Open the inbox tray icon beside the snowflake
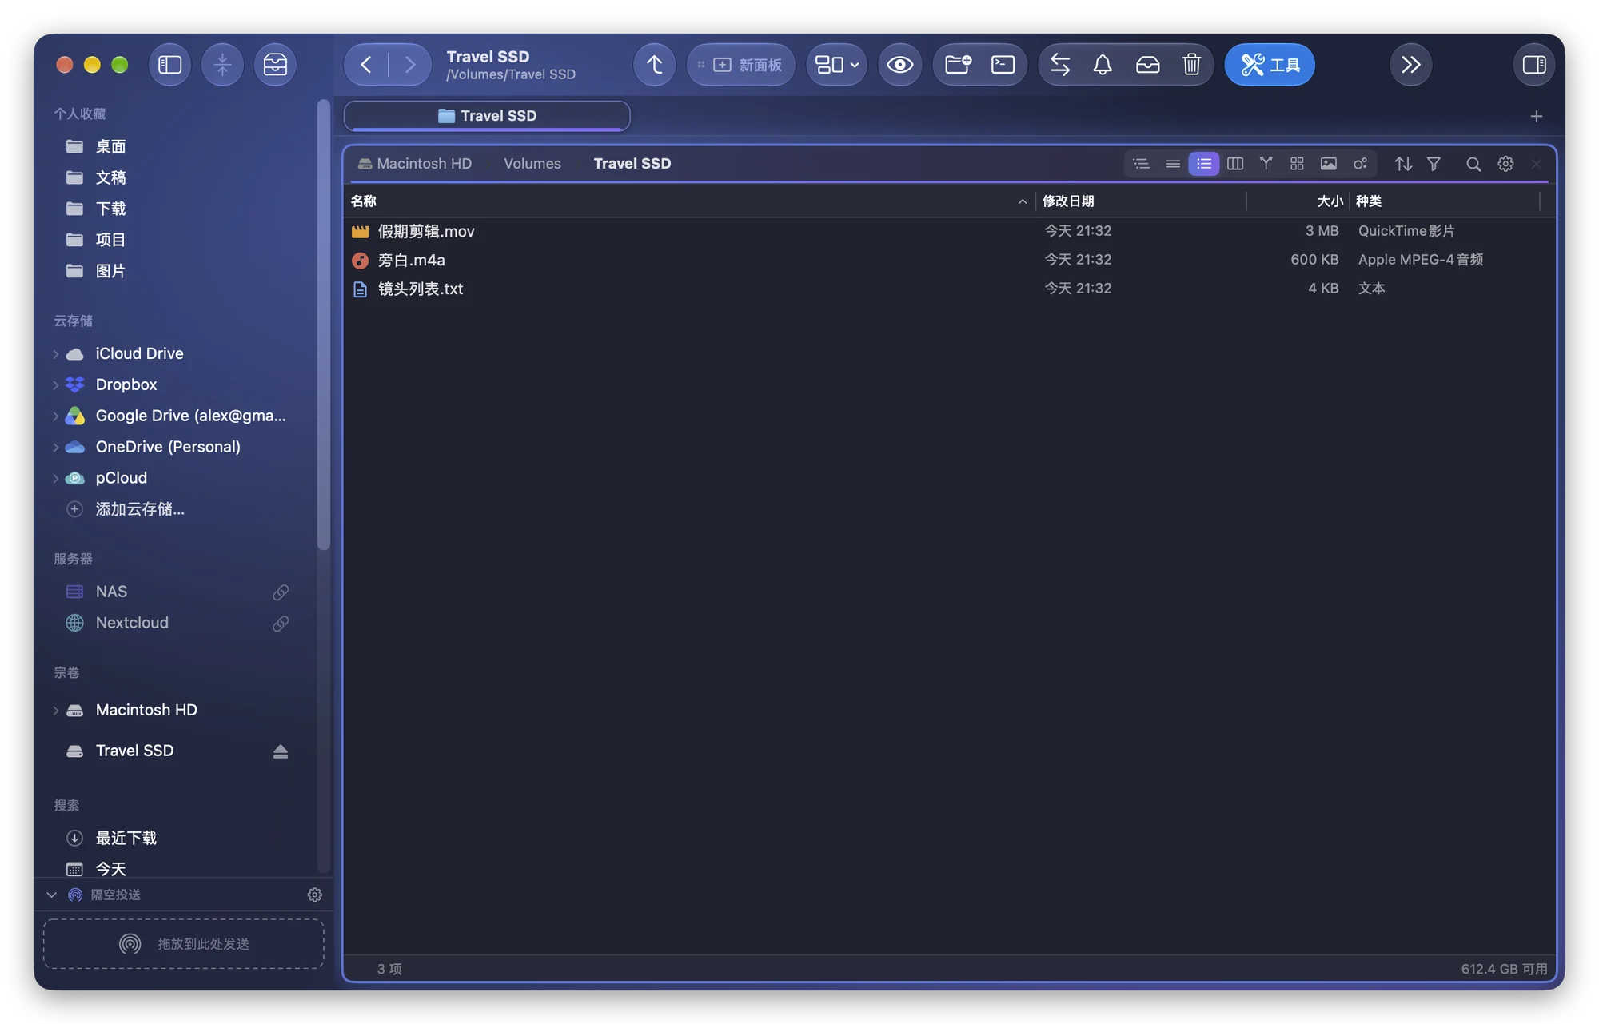This screenshot has width=1599, height=1024. click(275, 65)
